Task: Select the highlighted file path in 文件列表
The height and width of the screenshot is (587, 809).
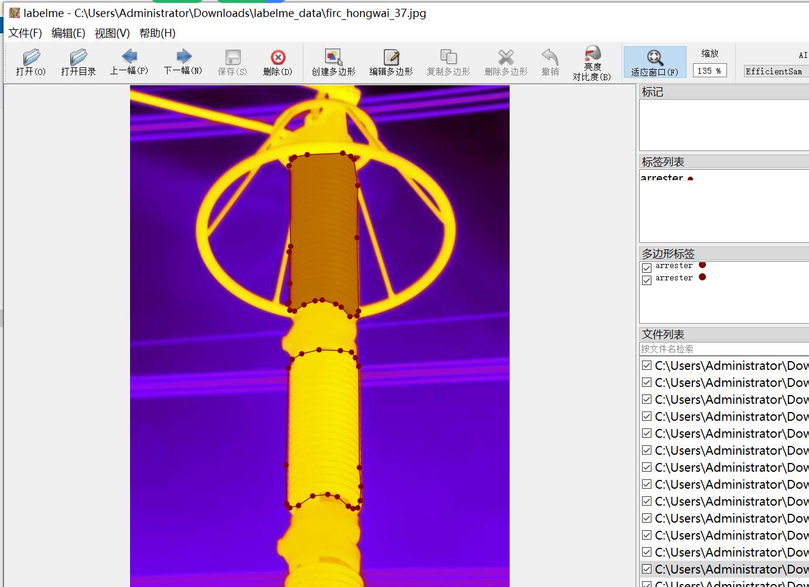Action: click(x=732, y=569)
